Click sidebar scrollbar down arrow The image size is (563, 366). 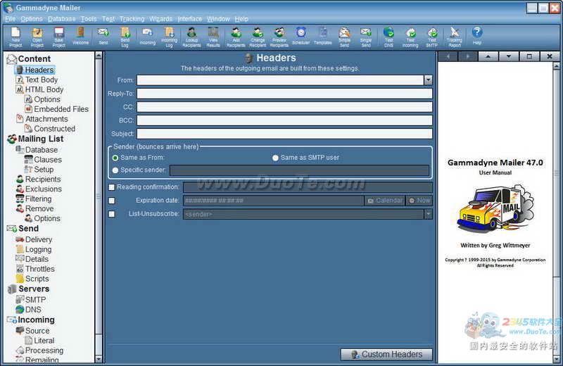pyautogui.click(x=99, y=359)
